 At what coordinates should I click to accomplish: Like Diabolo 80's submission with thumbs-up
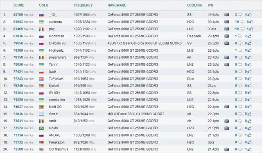(x=249, y=43)
